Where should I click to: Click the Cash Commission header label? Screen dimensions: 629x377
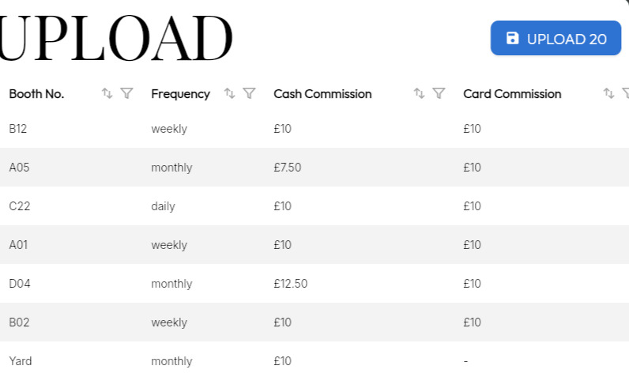point(322,94)
